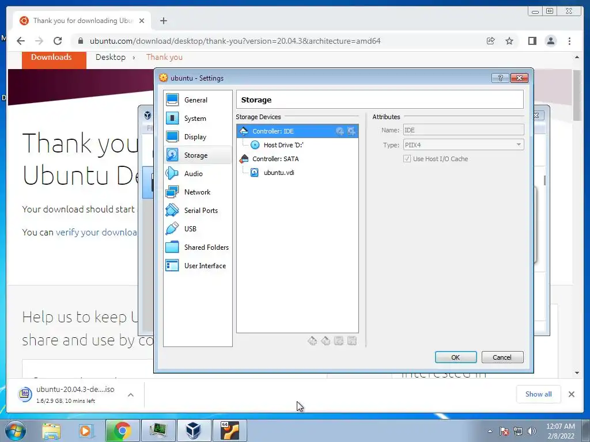The height and width of the screenshot is (442, 590).
Task: Share this page via Chrome share icon
Action: (491, 41)
